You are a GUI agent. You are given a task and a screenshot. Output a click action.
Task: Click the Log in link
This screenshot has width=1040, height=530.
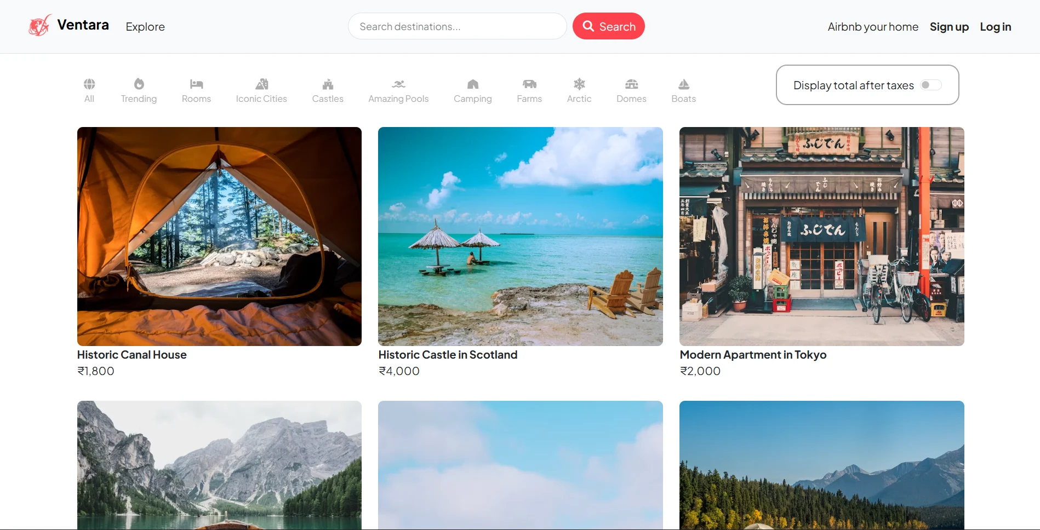click(x=995, y=27)
